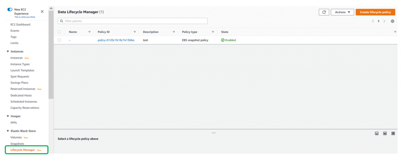403x158 pixels.
Task: Go to next page arrow
Action: 384,21
